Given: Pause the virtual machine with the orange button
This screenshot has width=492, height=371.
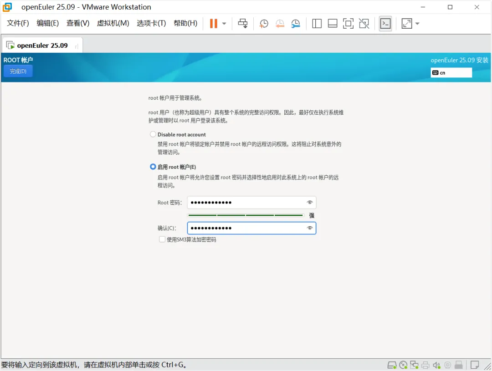Looking at the screenshot, I should coord(213,24).
